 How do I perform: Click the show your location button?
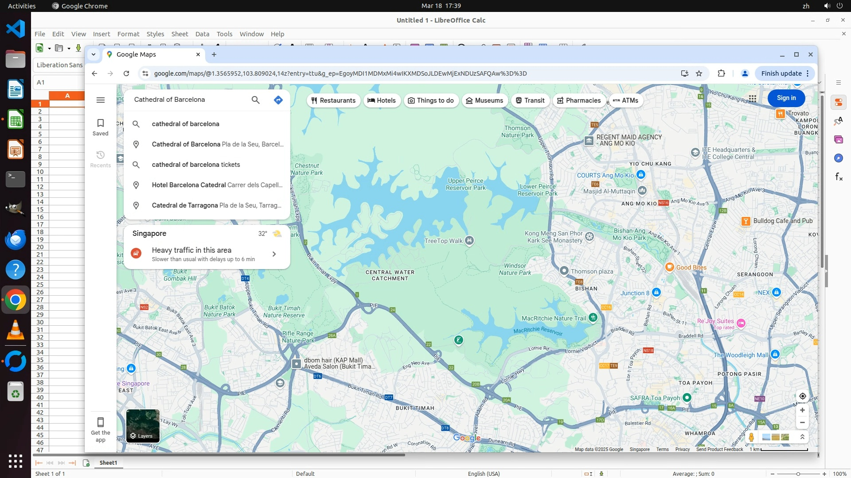(x=802, y=396)
